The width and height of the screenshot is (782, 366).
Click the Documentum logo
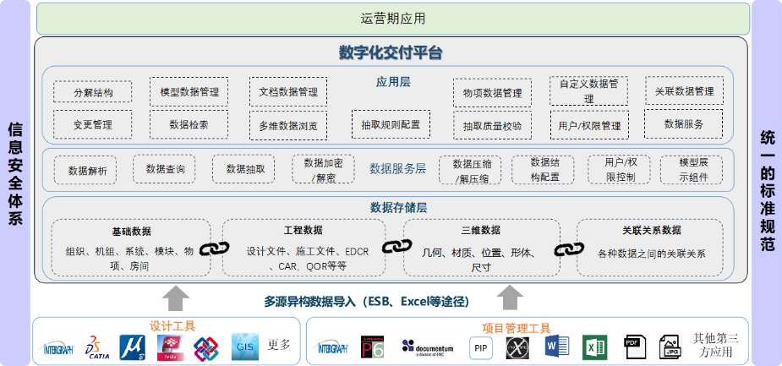pos(428,347)
